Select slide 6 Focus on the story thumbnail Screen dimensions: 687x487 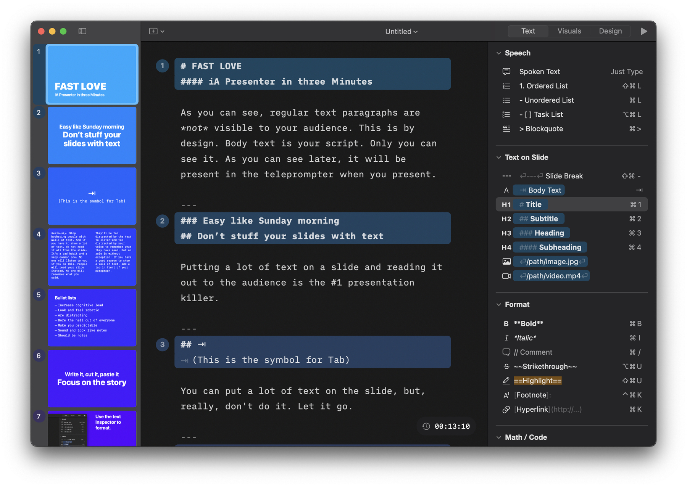92,378
